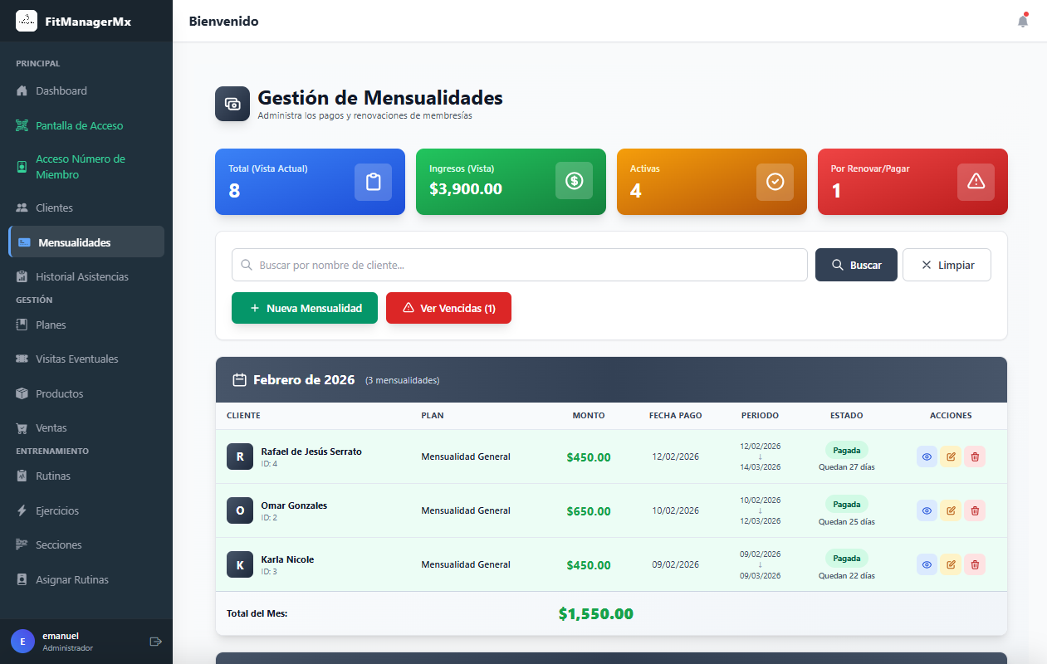Delete Karla Nicole's mensualidad
Screen dimensions: 1047x664
975,564
